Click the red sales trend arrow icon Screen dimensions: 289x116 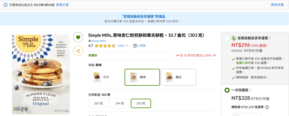pos(177,55)
